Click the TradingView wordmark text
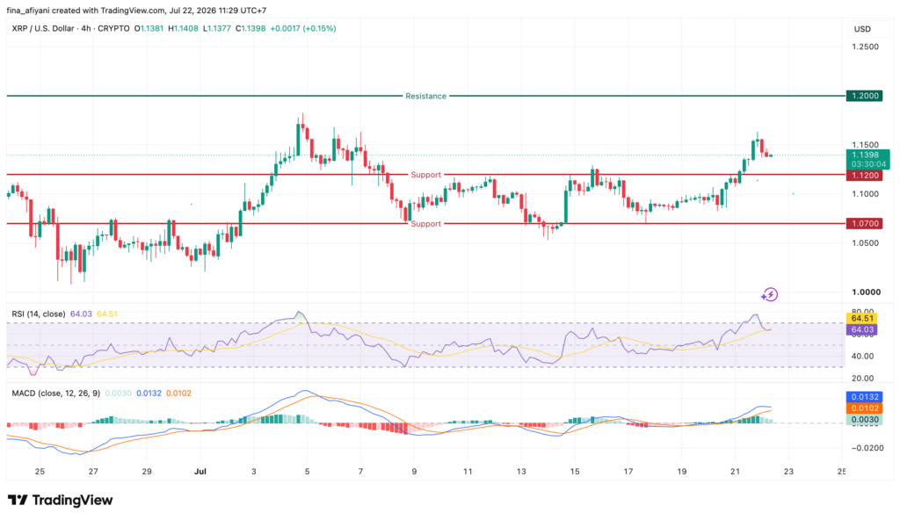Screen dimensions: 900x520 [72, 500]
